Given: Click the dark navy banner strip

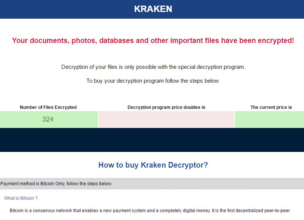Looking at the screenshot, I should tap(152, 140).
